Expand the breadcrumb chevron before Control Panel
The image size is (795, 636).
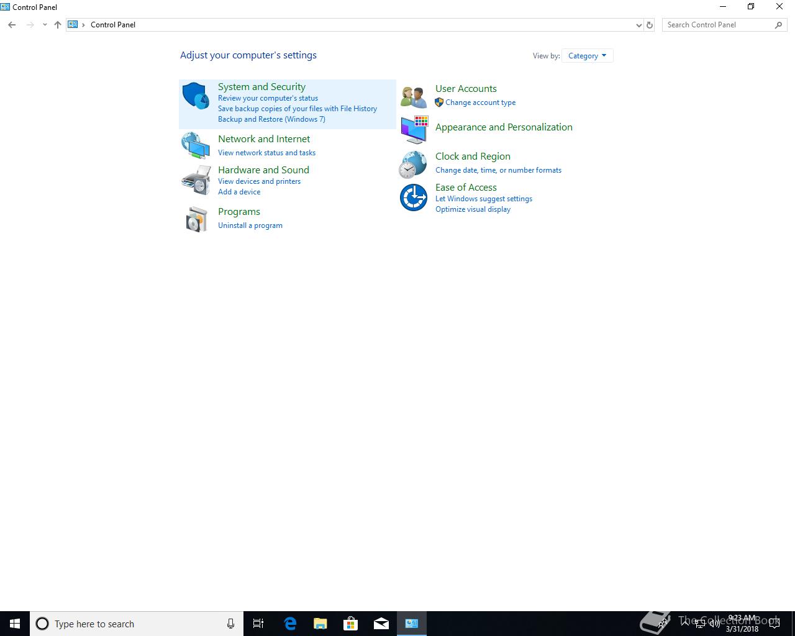(84, 25)
